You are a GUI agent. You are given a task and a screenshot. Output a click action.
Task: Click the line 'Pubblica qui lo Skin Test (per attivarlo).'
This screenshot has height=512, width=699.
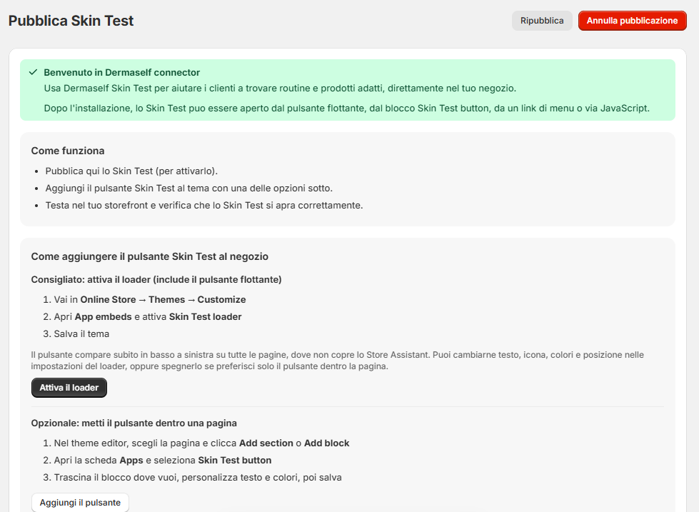(x=131, y=171)
